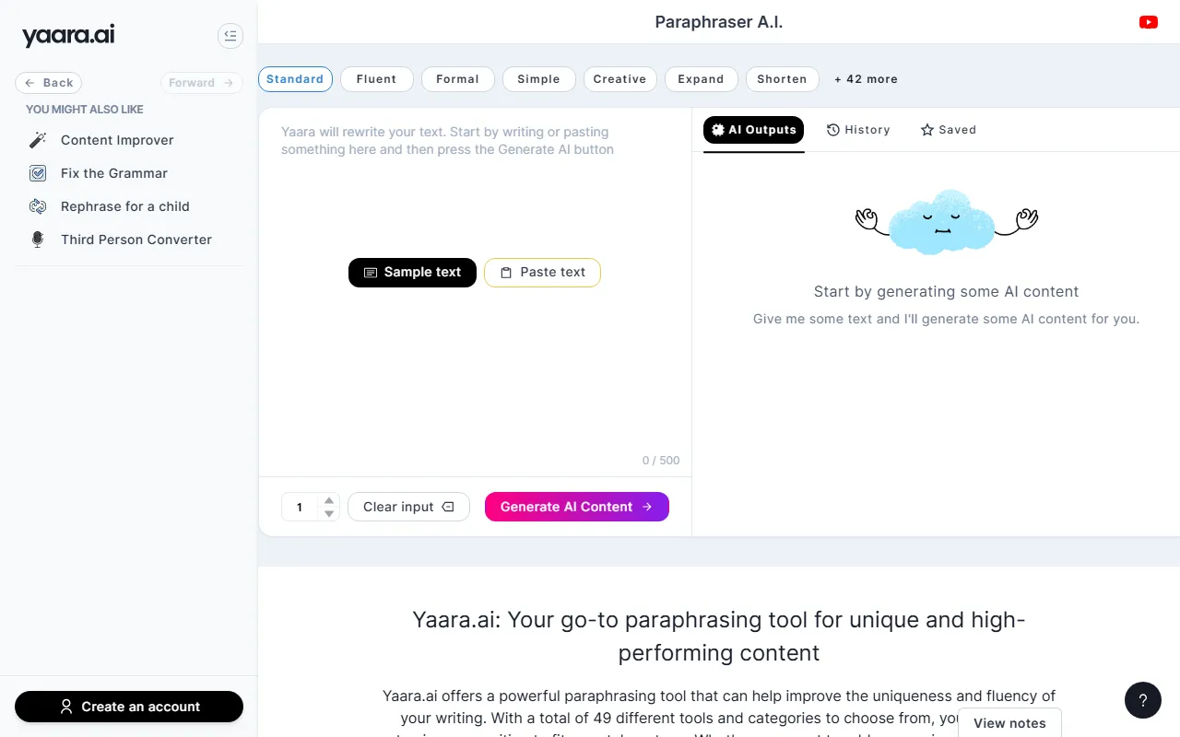Expand the + 42 more styles list
This screenshot has height=737, width=1180.
pos(866,79)
